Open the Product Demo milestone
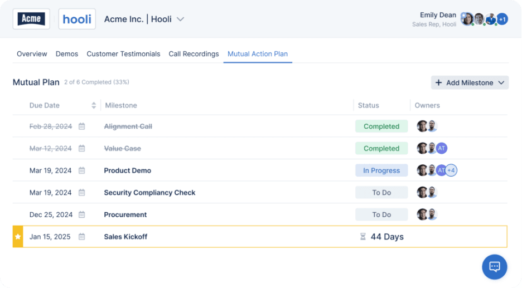 click(x=128, y=170)
